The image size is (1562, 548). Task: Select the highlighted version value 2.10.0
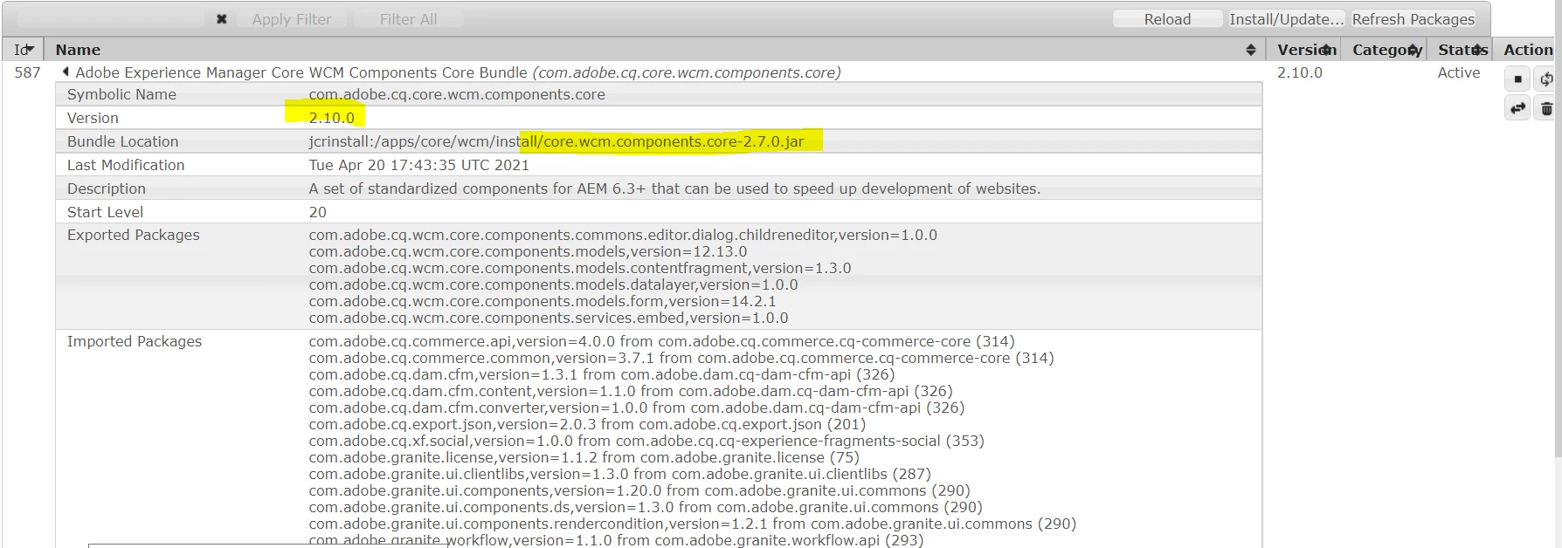point(331,118)
